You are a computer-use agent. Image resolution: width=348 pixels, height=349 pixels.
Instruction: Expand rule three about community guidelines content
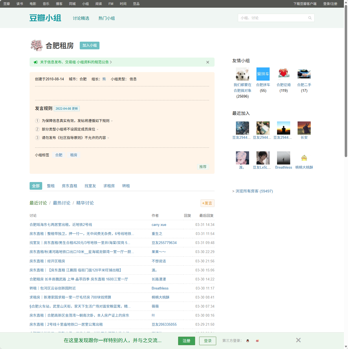[x=108, y=138]
